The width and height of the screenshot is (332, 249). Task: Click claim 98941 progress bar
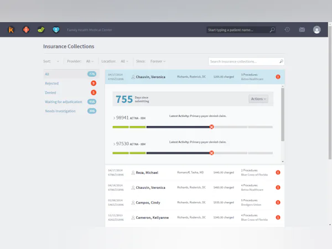pos(193,127)
